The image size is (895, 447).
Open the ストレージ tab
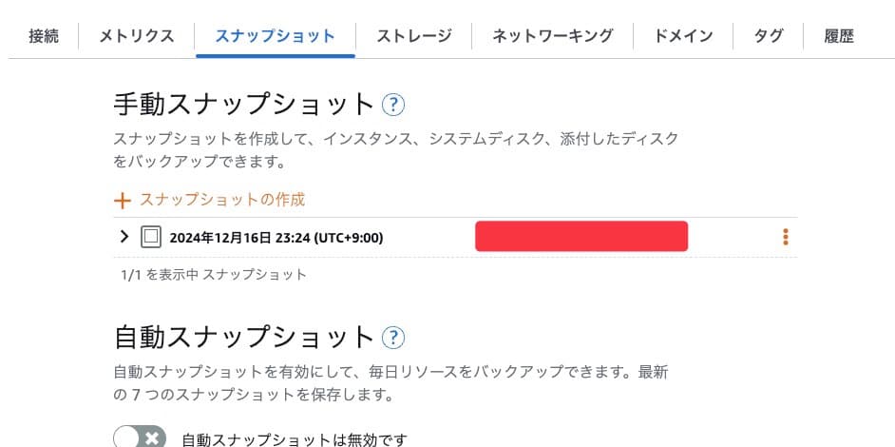point(414,36)
